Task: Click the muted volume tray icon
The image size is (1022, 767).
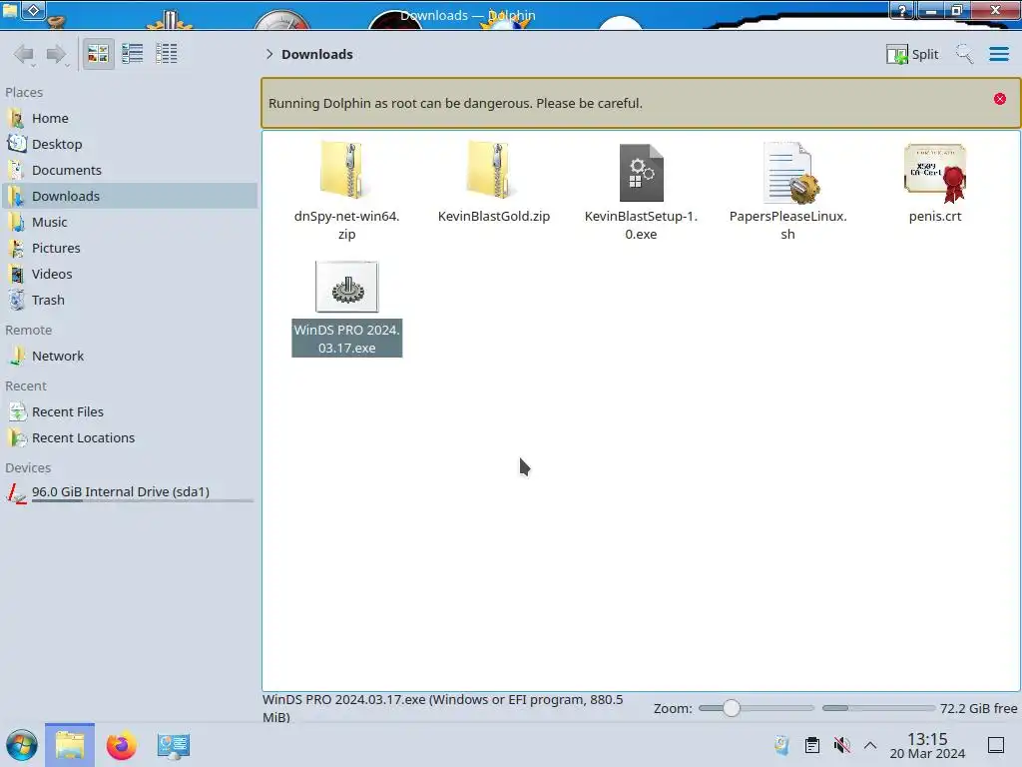Action: point(841,745)
